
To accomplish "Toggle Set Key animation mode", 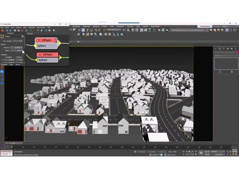I will tap(207, 155).
